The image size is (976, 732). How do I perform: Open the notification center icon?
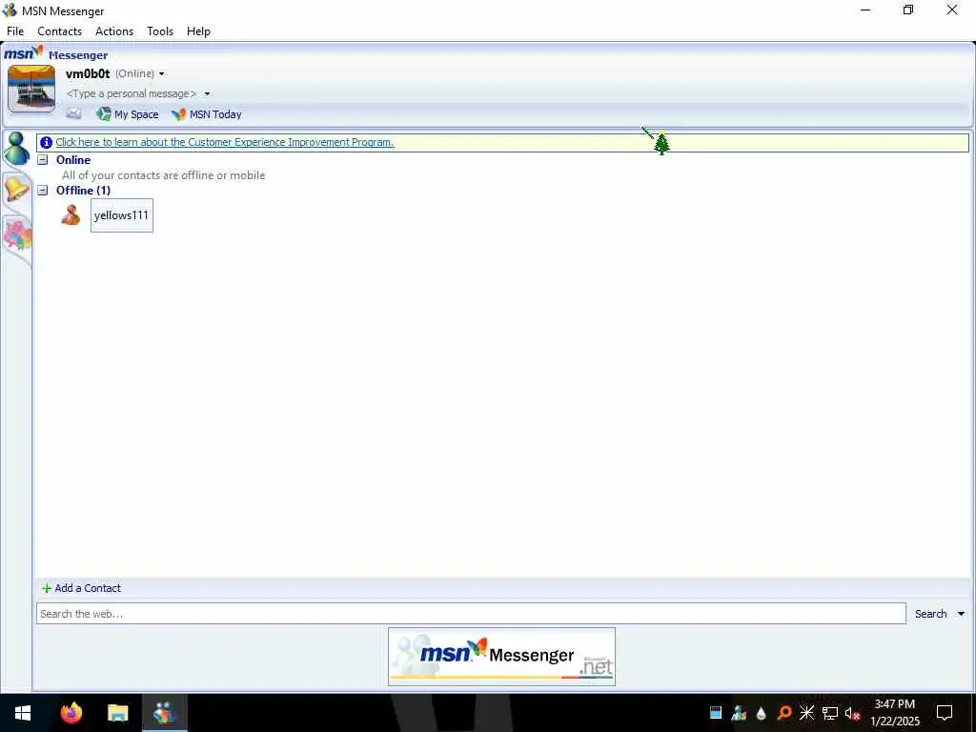pyautogui.click(x=945, y=713)
